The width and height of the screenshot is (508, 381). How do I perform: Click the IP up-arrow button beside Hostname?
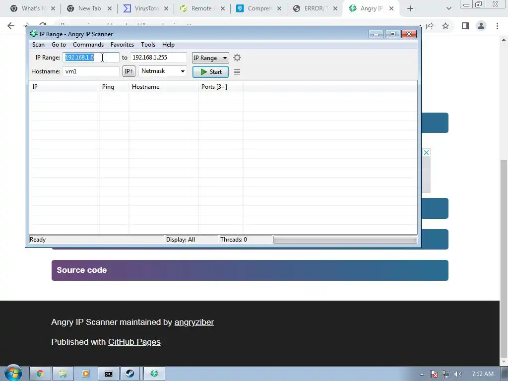tap(129, 71)
